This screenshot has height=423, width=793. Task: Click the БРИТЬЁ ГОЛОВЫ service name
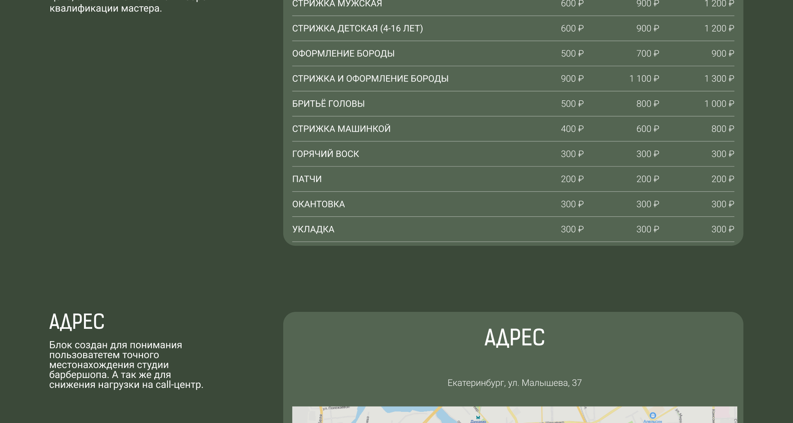click(328, 104)
